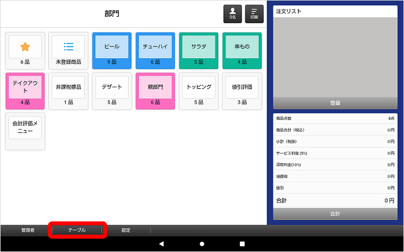This screenshot has width=404, height=252.
Task: Open the 管理者 tab
Action: click(x=27, y=230)
